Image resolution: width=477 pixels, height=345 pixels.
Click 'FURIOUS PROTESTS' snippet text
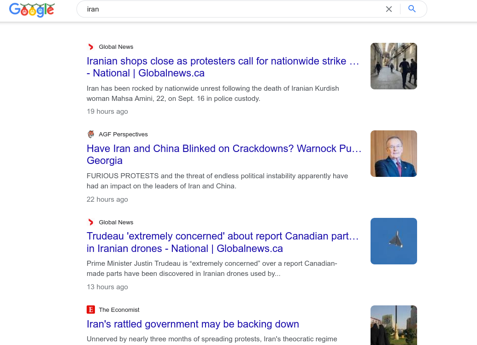click(217, 181)
